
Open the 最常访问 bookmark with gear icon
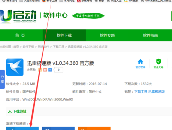click(x=10, y=1)
